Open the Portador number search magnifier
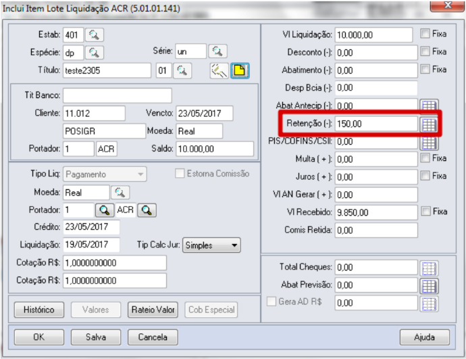The image size is (466, 359). click(x=104, y=210)
